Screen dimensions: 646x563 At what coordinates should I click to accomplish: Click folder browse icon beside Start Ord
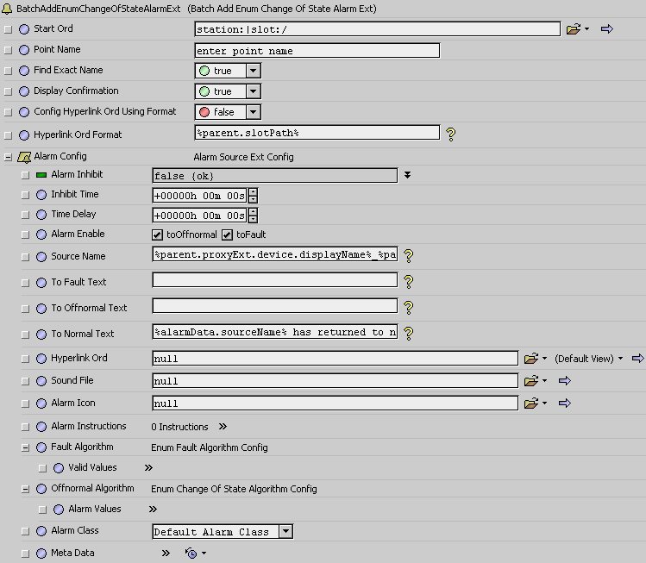pyautogui.click(x=574, y=29)
